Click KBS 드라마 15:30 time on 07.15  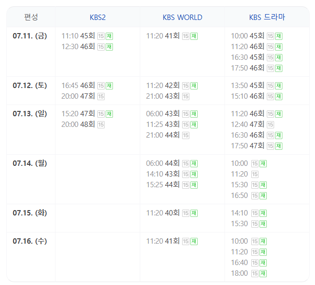point(240,224)
